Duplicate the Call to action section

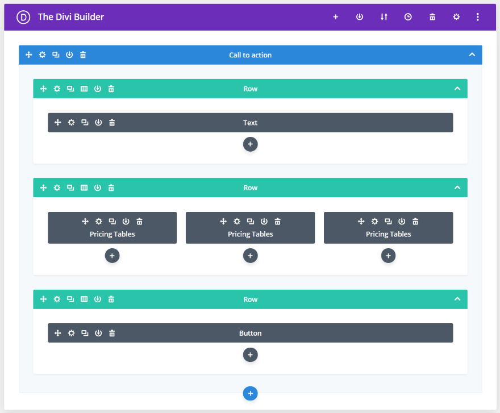56,55
